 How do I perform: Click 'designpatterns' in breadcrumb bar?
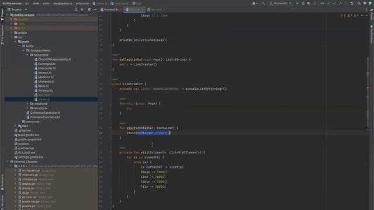(x=63, y=3)
